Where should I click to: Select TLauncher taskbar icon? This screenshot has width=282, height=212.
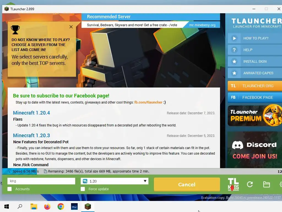88,206
